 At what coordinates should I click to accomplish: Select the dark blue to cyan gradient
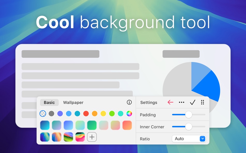(x=45, y=125)
